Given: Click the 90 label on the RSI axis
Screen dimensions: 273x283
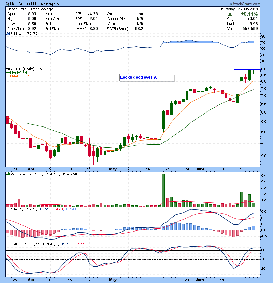Looking at the screenshot, I should [263, 36].
